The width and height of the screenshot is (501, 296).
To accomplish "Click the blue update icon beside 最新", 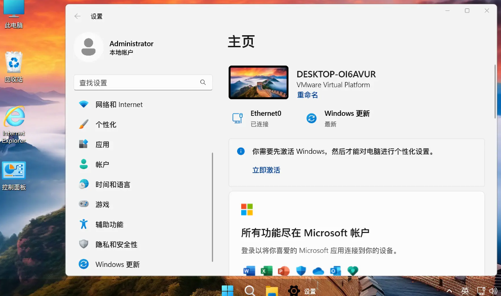I will 312,118.
